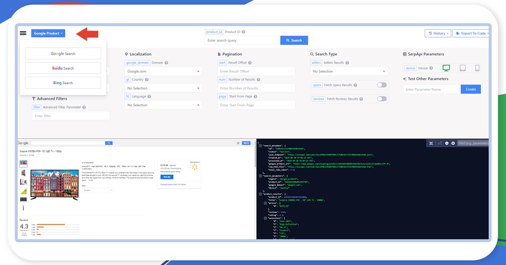Click the device parameter tag

pyautogui.click(x=410, y=68)
